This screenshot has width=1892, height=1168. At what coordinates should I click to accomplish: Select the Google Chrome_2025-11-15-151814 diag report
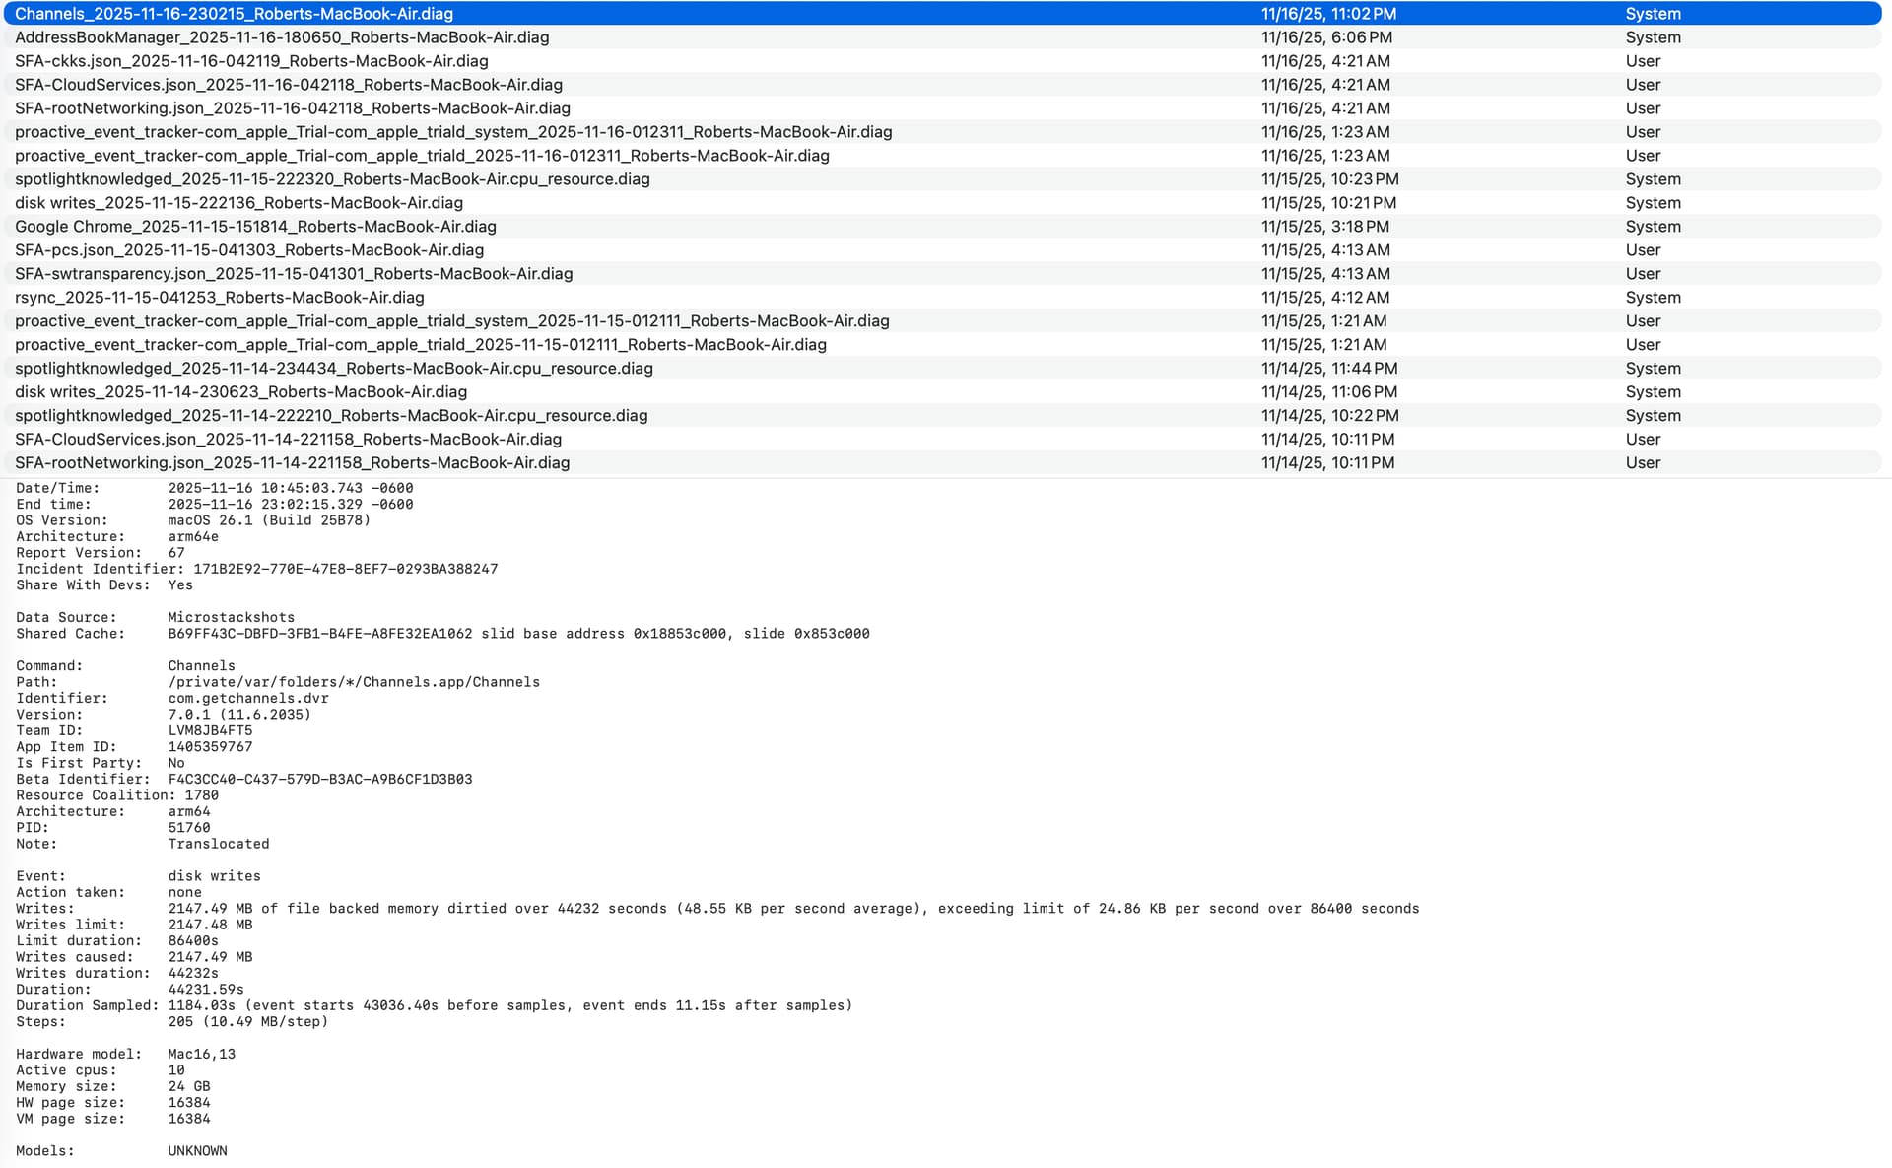tap(255, 227)
